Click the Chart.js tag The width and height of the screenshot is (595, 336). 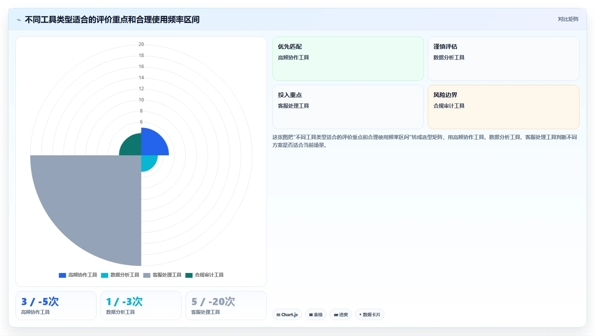[x=287, y=315]
